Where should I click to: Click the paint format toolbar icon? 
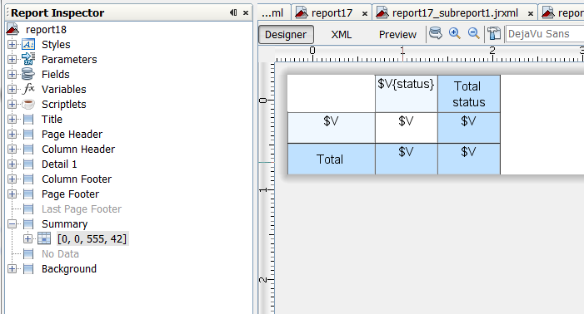(494, 34)
